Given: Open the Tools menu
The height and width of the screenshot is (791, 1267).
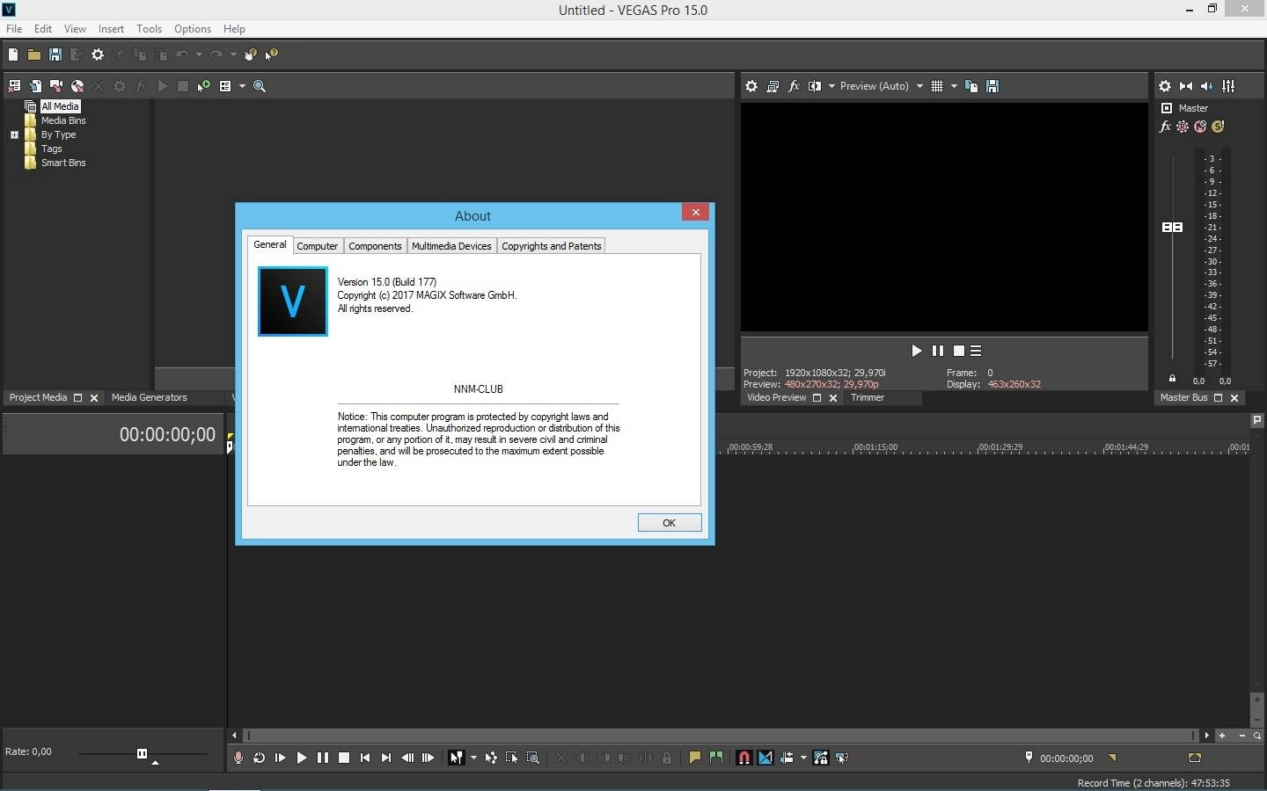Looking at the screenshot, I should tap(149, 29).
